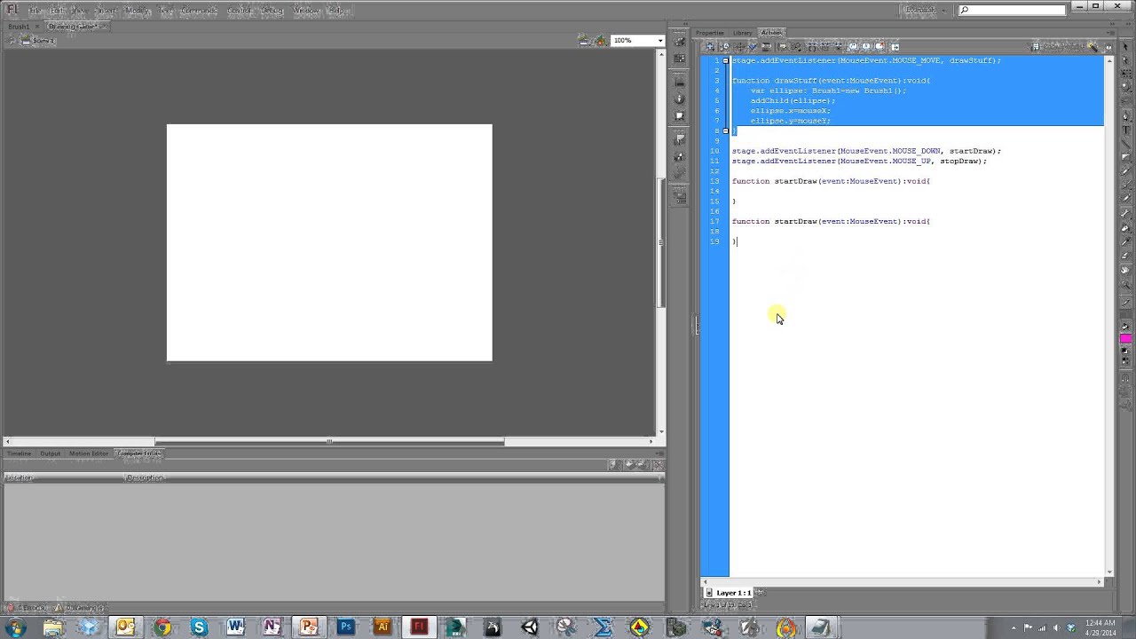Switch to the Properties panel tab
The height and width of the screenshot is (639, 1136).
(710, 33)
